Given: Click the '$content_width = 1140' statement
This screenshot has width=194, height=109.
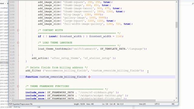Looking at the screenshot, I should [x=106, y=36].
